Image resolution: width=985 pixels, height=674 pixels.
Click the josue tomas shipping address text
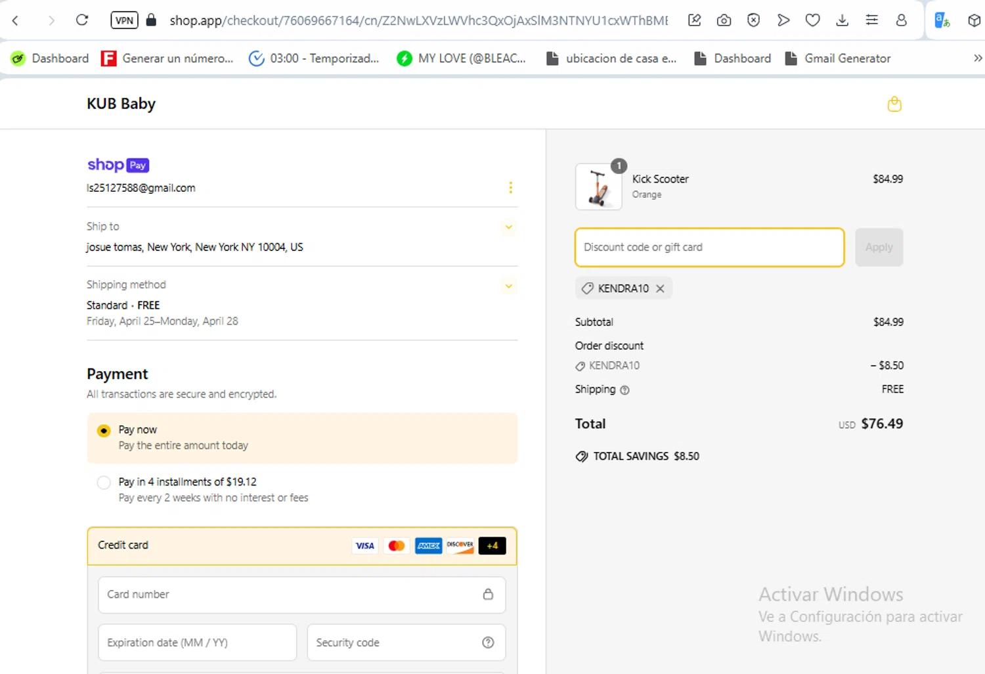pyautogui.click(x=194, y=247)
